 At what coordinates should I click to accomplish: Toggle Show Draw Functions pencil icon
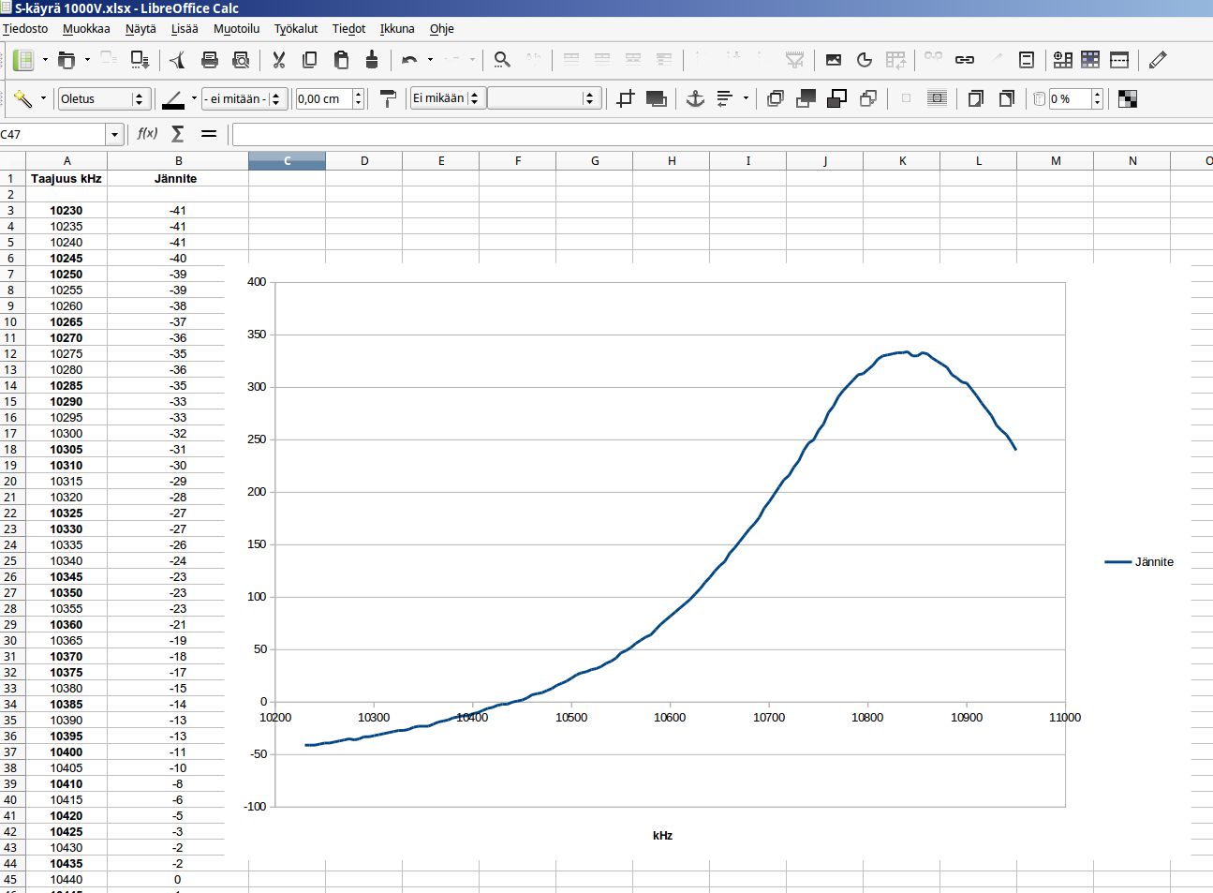[x=1158, y=60]
